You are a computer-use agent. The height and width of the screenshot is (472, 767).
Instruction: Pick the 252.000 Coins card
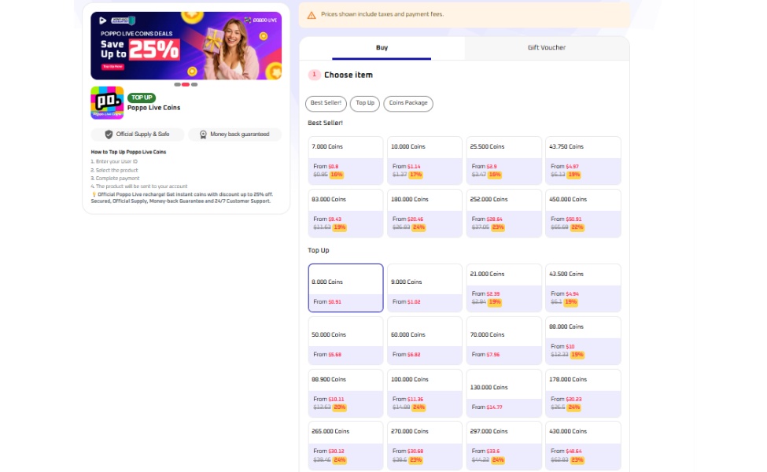[503, 213]
